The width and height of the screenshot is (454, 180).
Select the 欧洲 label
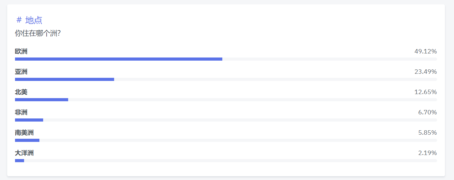pos(21,51)
